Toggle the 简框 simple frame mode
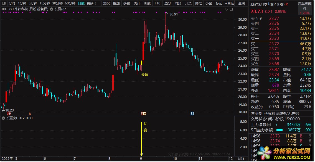This screenshot has width=315, height=162. coord(199,3)
